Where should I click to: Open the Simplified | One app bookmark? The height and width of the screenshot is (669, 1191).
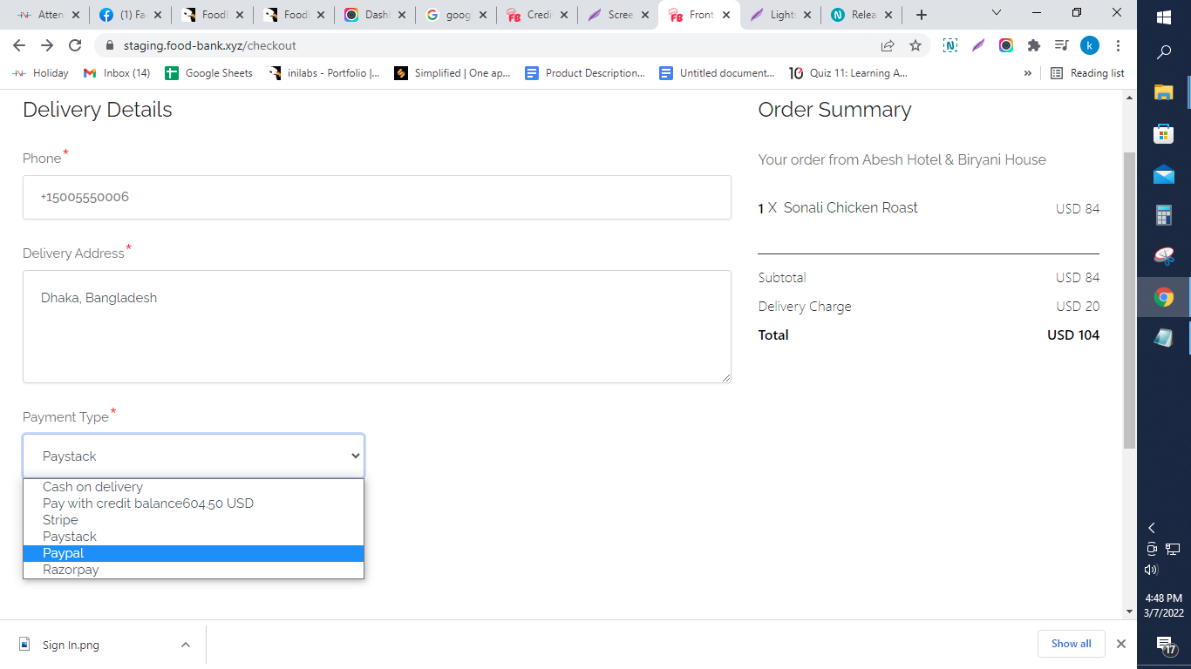point(453,73)
